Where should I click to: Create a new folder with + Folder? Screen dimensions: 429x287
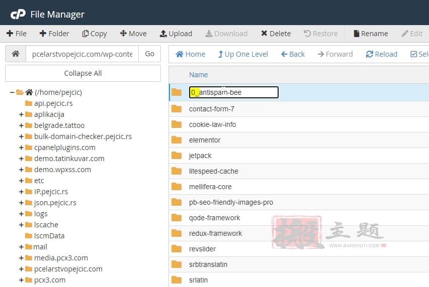[x=54, y=34]
